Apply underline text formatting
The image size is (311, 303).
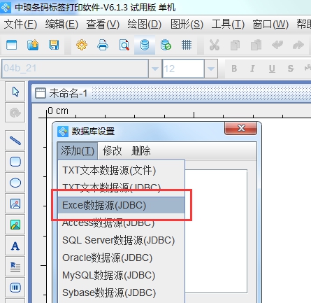(272, 69)
